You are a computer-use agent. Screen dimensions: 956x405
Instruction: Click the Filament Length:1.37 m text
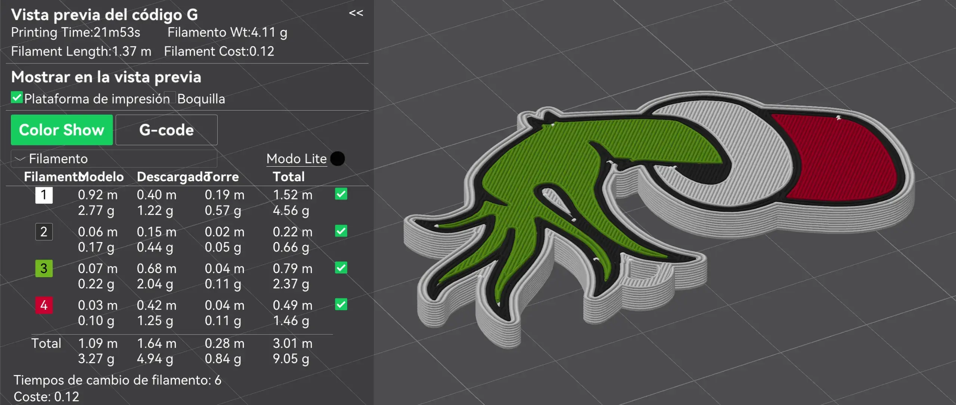pyautogui.click(x=81, y=51)
